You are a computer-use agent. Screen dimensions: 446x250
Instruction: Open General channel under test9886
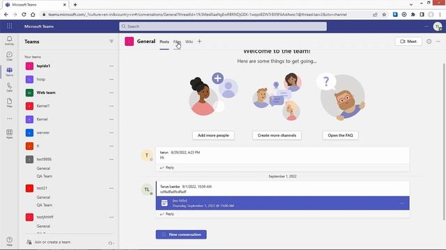click(43, 168)
